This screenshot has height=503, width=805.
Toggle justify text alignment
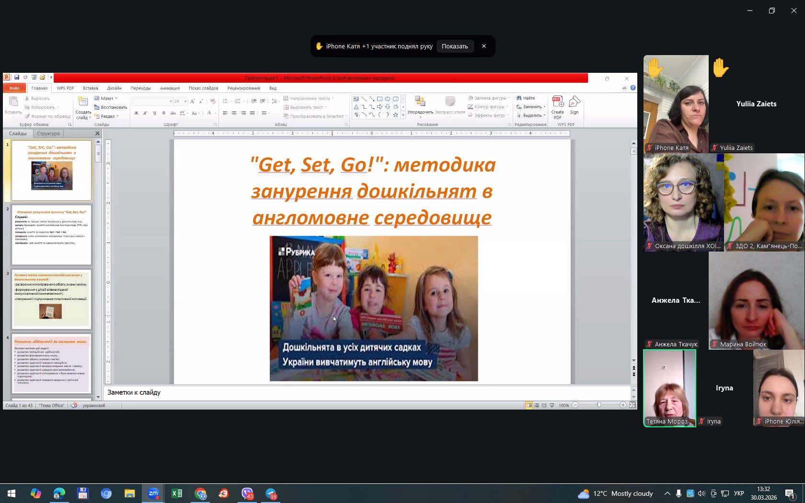click(x=253, y=113)
